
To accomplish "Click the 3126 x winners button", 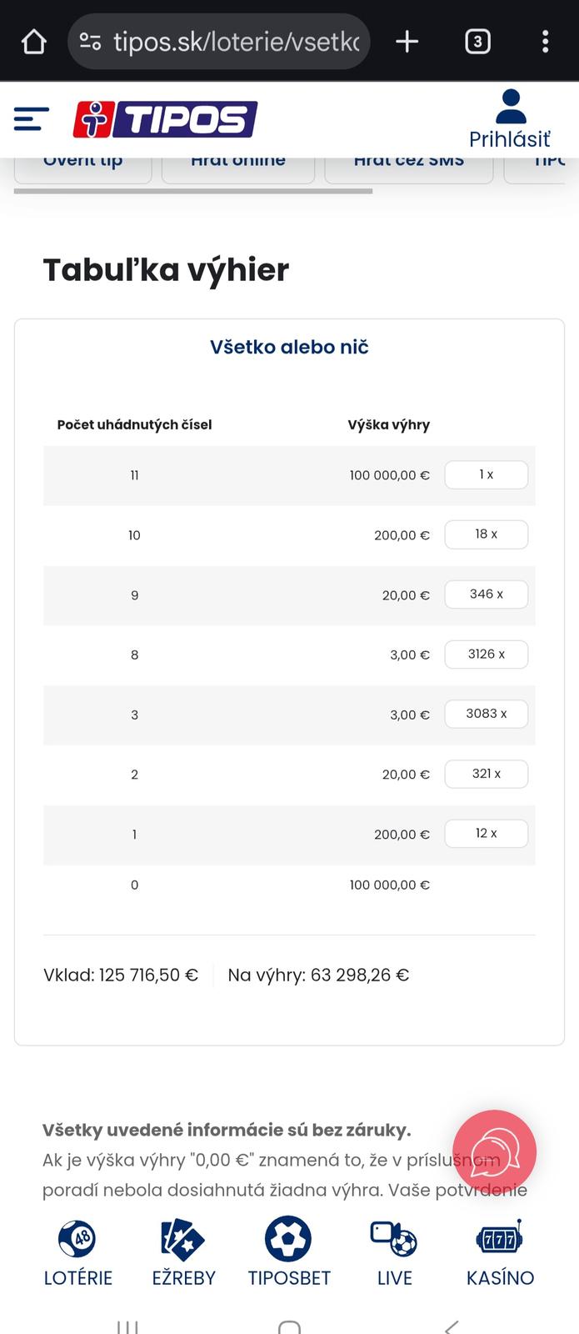I will pos(486,654).
